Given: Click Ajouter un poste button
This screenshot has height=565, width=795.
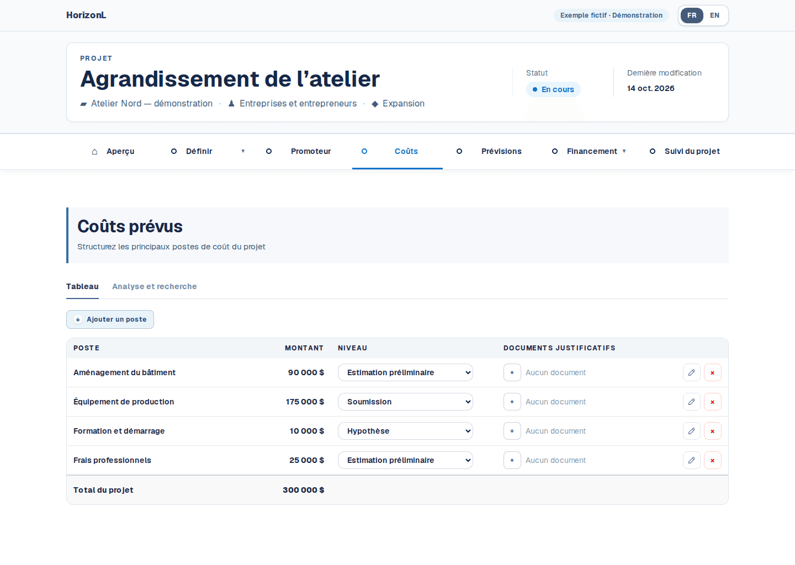Looking at the screenshot, I should click(x=110, y=319).
